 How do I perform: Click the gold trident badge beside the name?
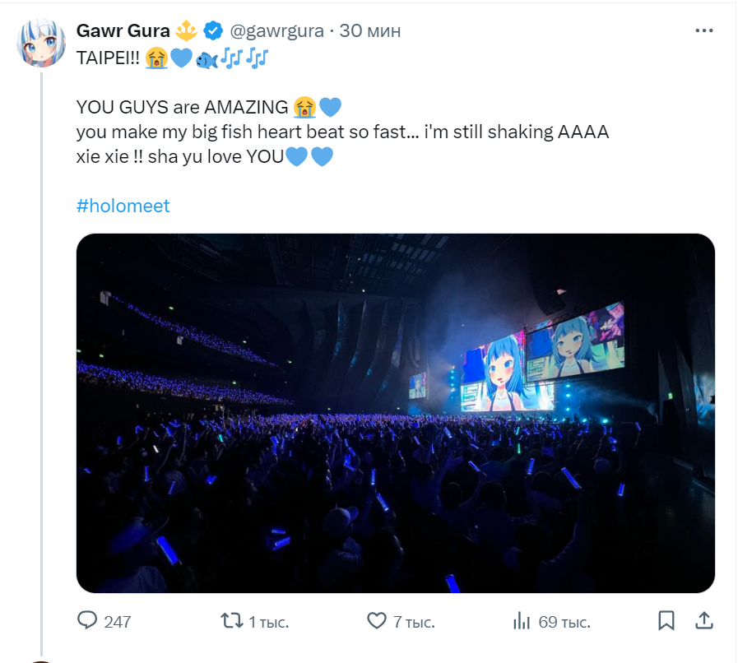(186, 31)
